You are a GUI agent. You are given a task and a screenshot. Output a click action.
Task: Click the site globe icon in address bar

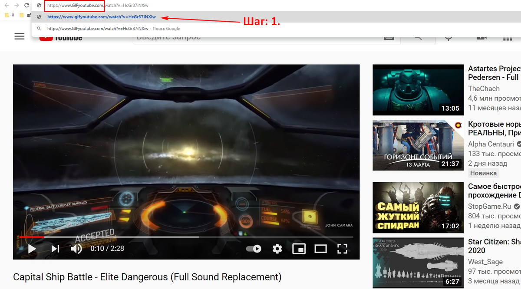click(39, 5)
